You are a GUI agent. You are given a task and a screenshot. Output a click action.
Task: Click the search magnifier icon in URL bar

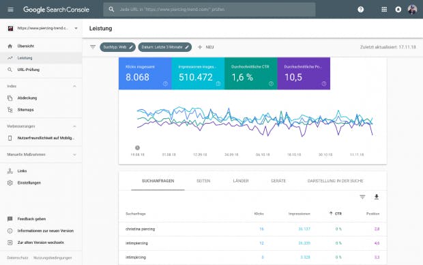(111, 9)
